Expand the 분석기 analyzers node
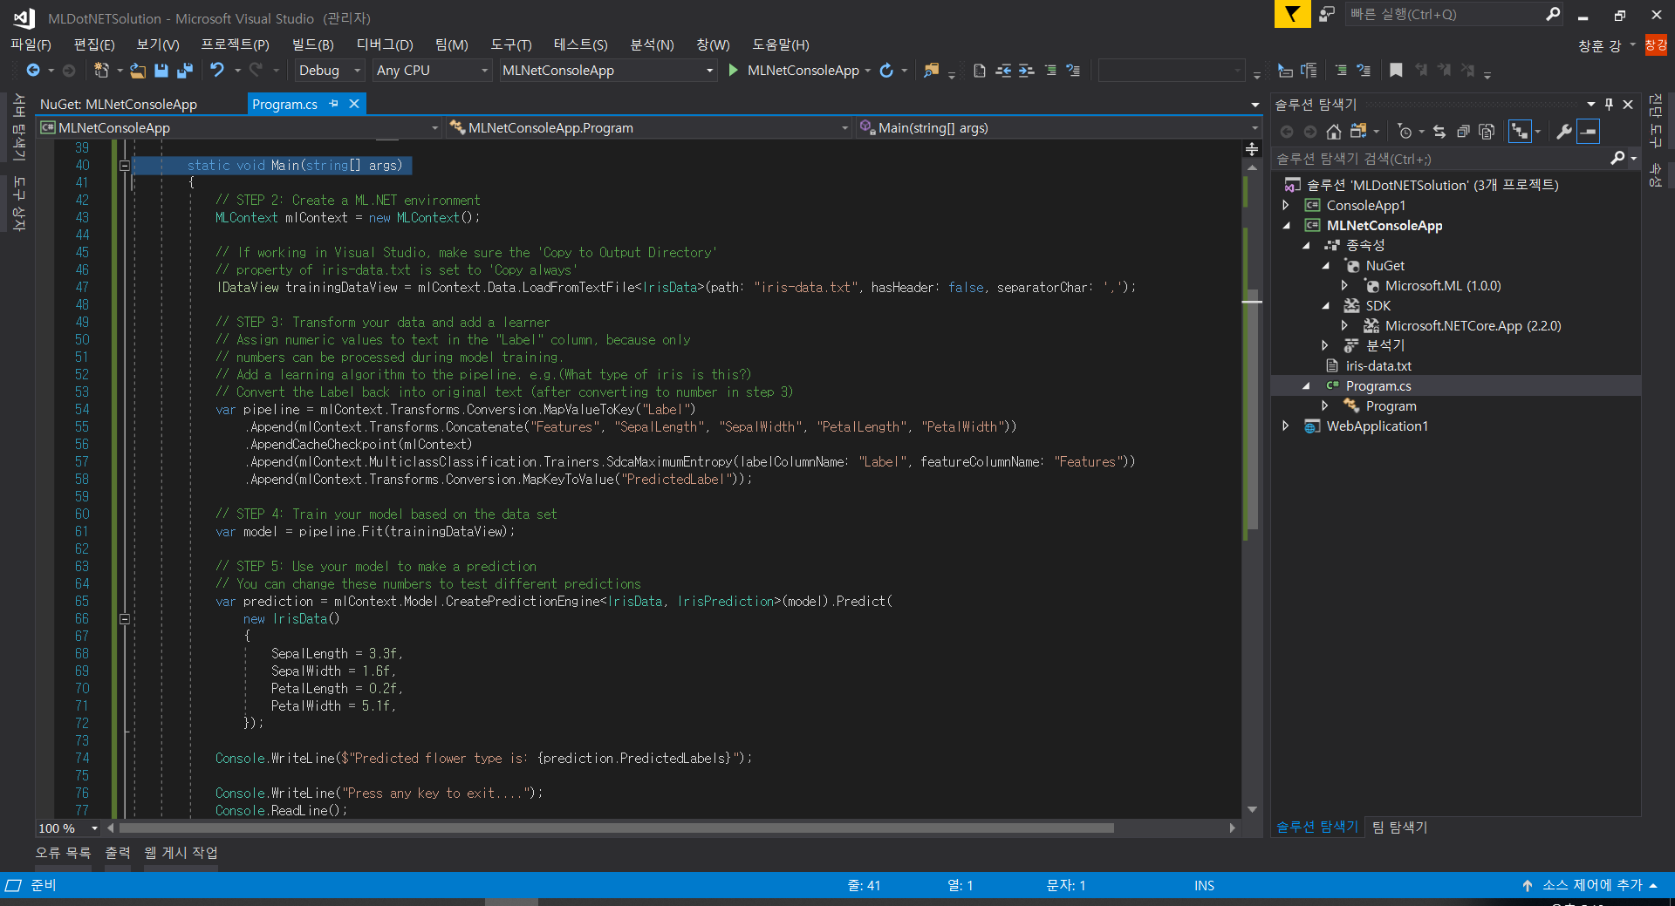This screenshot has width=1675, height=906. coord(1325,346)
